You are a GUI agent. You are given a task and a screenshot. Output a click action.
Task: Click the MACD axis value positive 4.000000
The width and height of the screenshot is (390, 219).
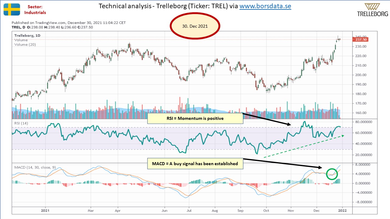pyautogui.click(x=363, y=174)
